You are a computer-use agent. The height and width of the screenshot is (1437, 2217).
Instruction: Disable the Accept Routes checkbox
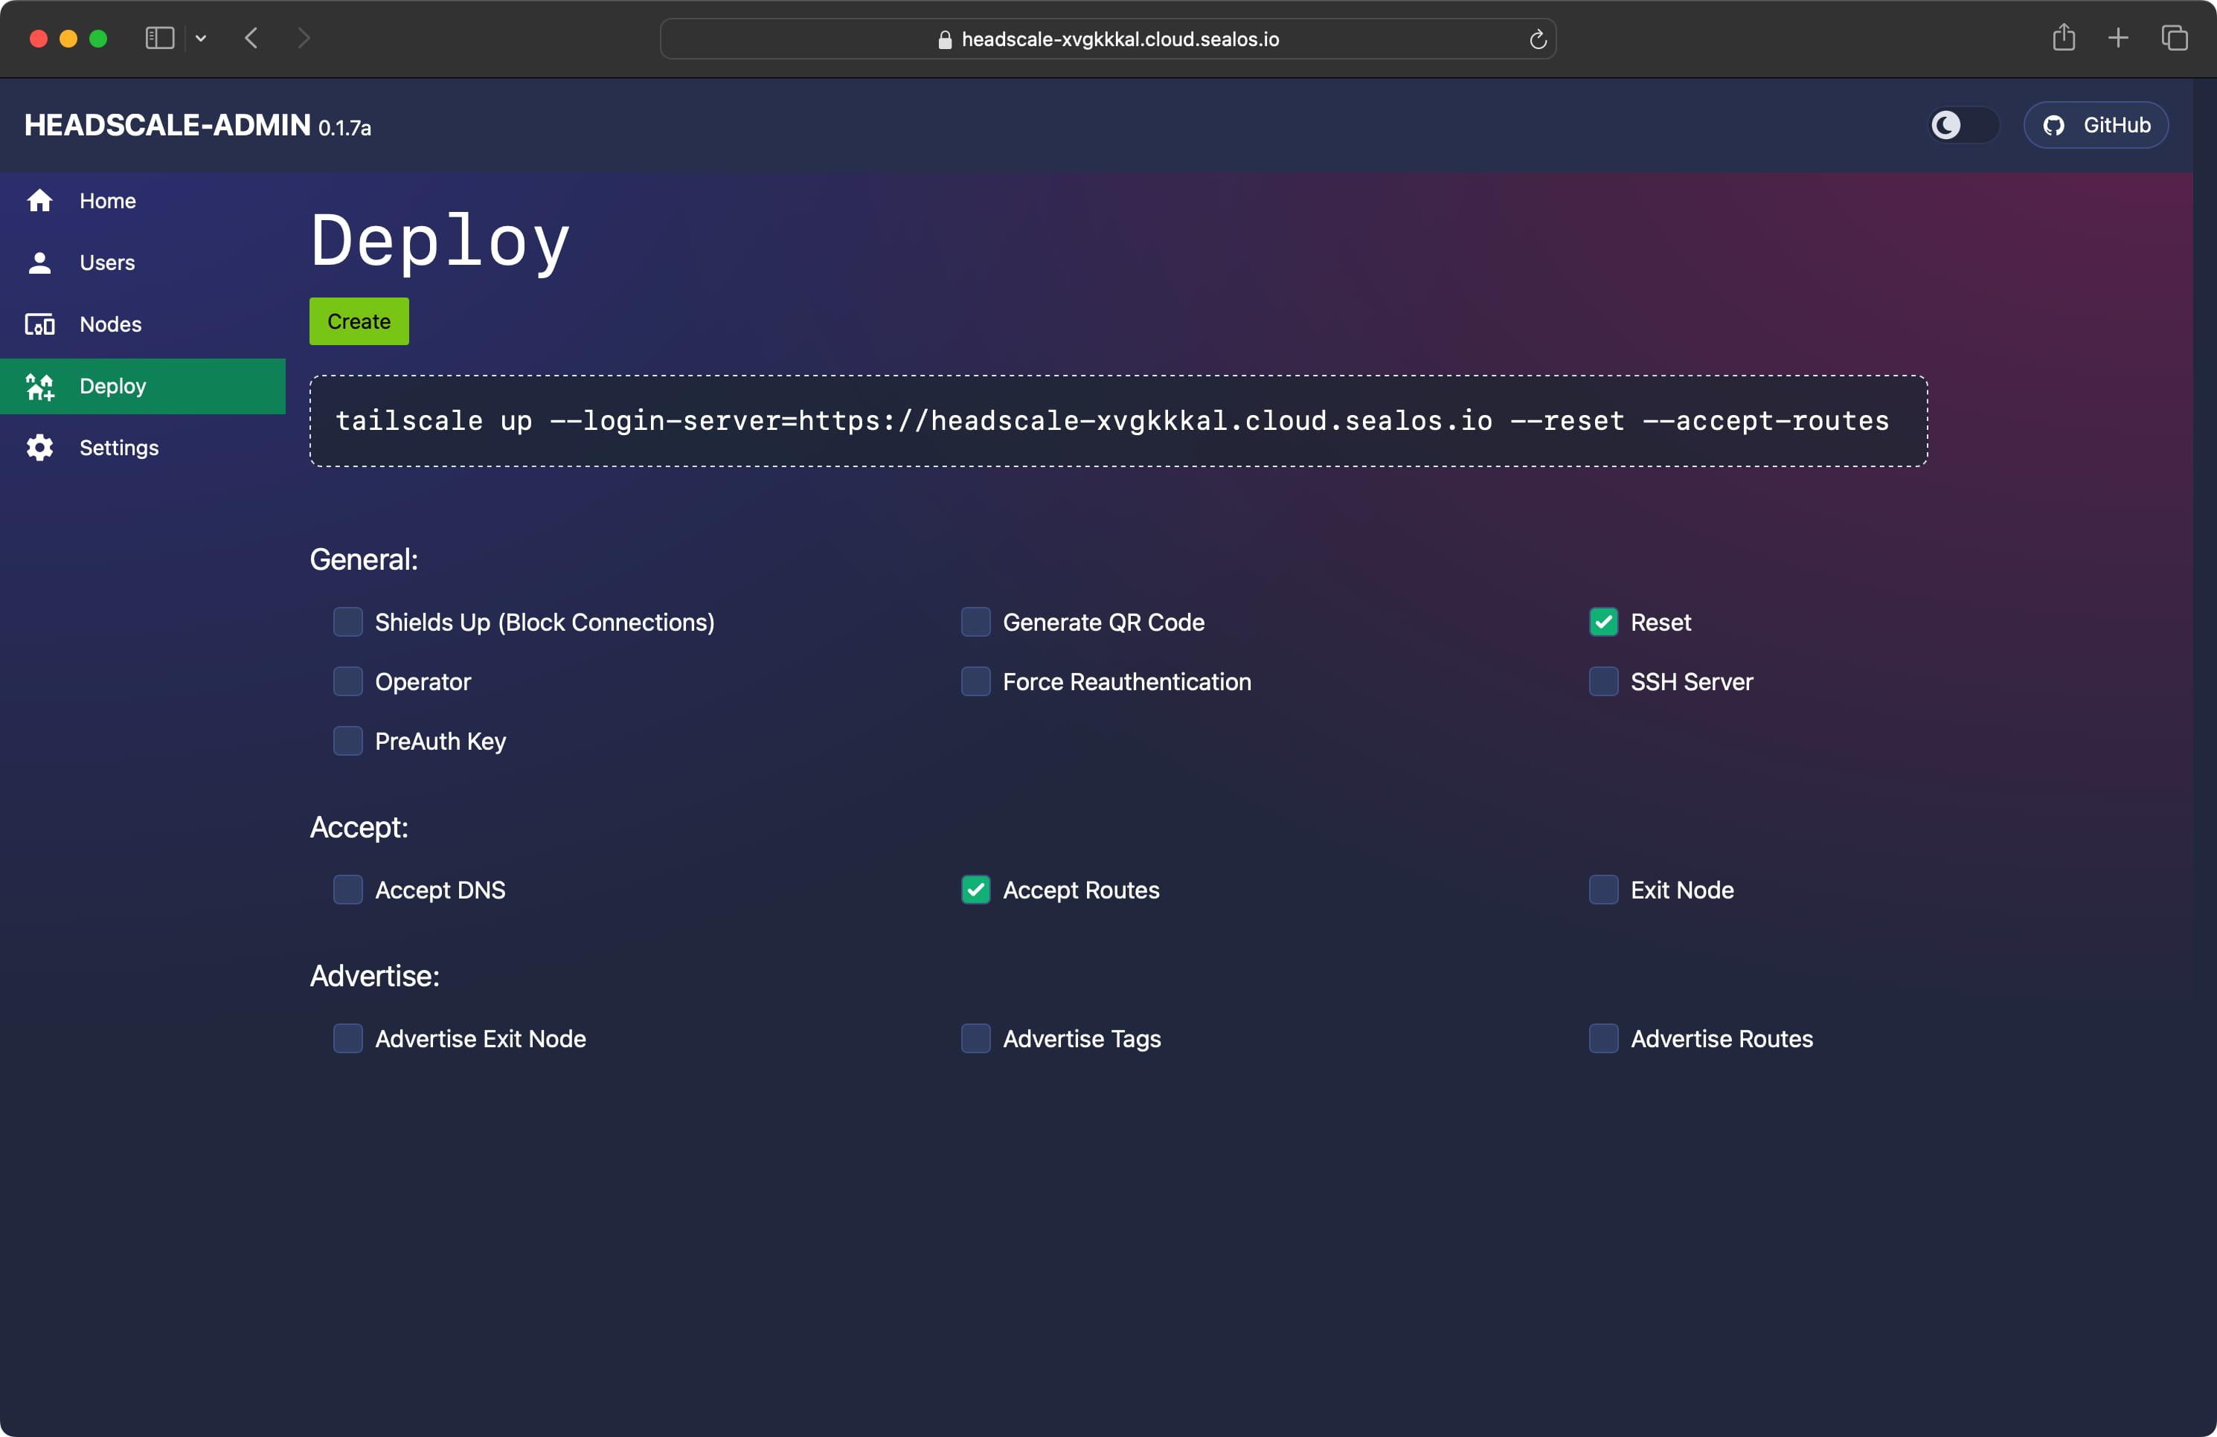tap(975, 890)
